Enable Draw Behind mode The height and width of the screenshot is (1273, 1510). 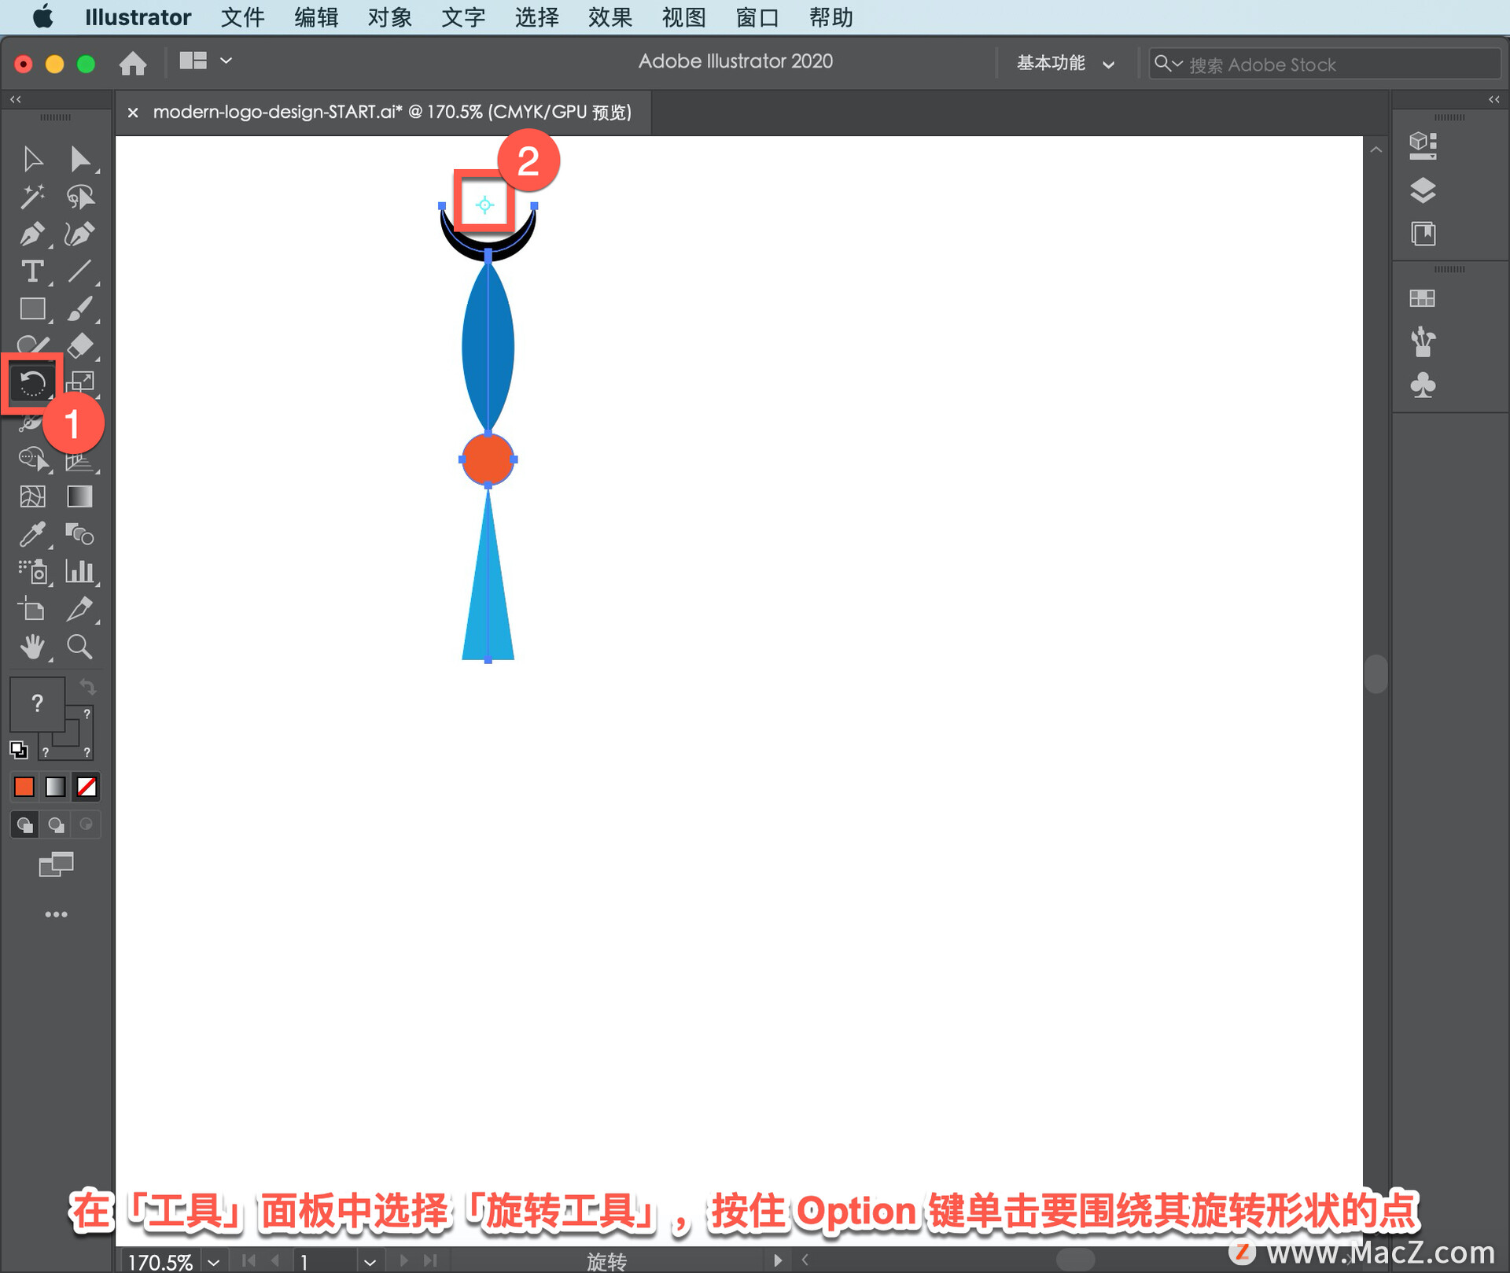56,825
